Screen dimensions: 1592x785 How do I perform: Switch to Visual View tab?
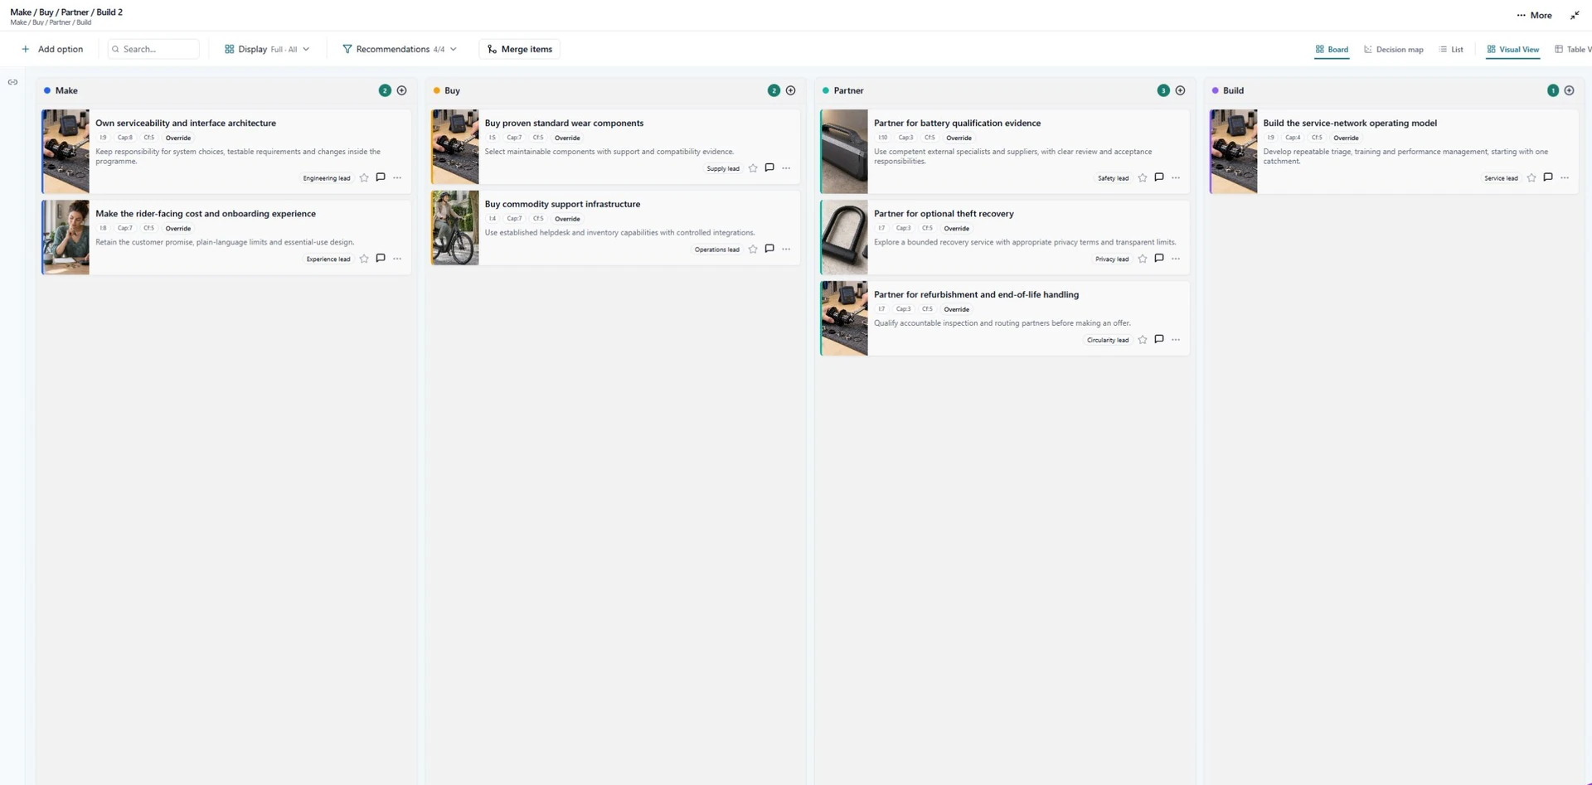(1512, 50)
